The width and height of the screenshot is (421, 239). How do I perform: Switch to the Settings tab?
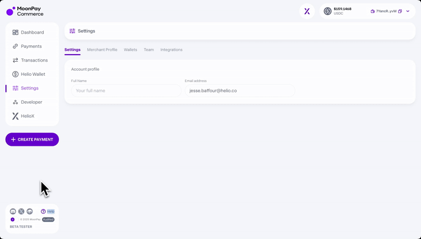coord(72,49)
